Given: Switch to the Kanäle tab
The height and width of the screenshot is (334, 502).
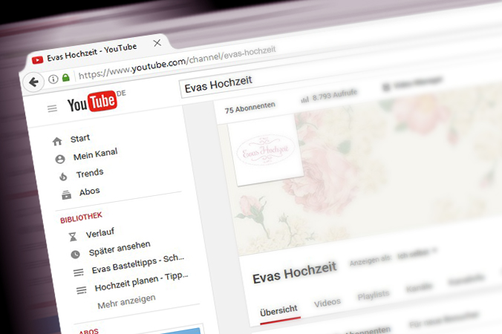Looking at the screenshot, I should [x=419, y=287].
